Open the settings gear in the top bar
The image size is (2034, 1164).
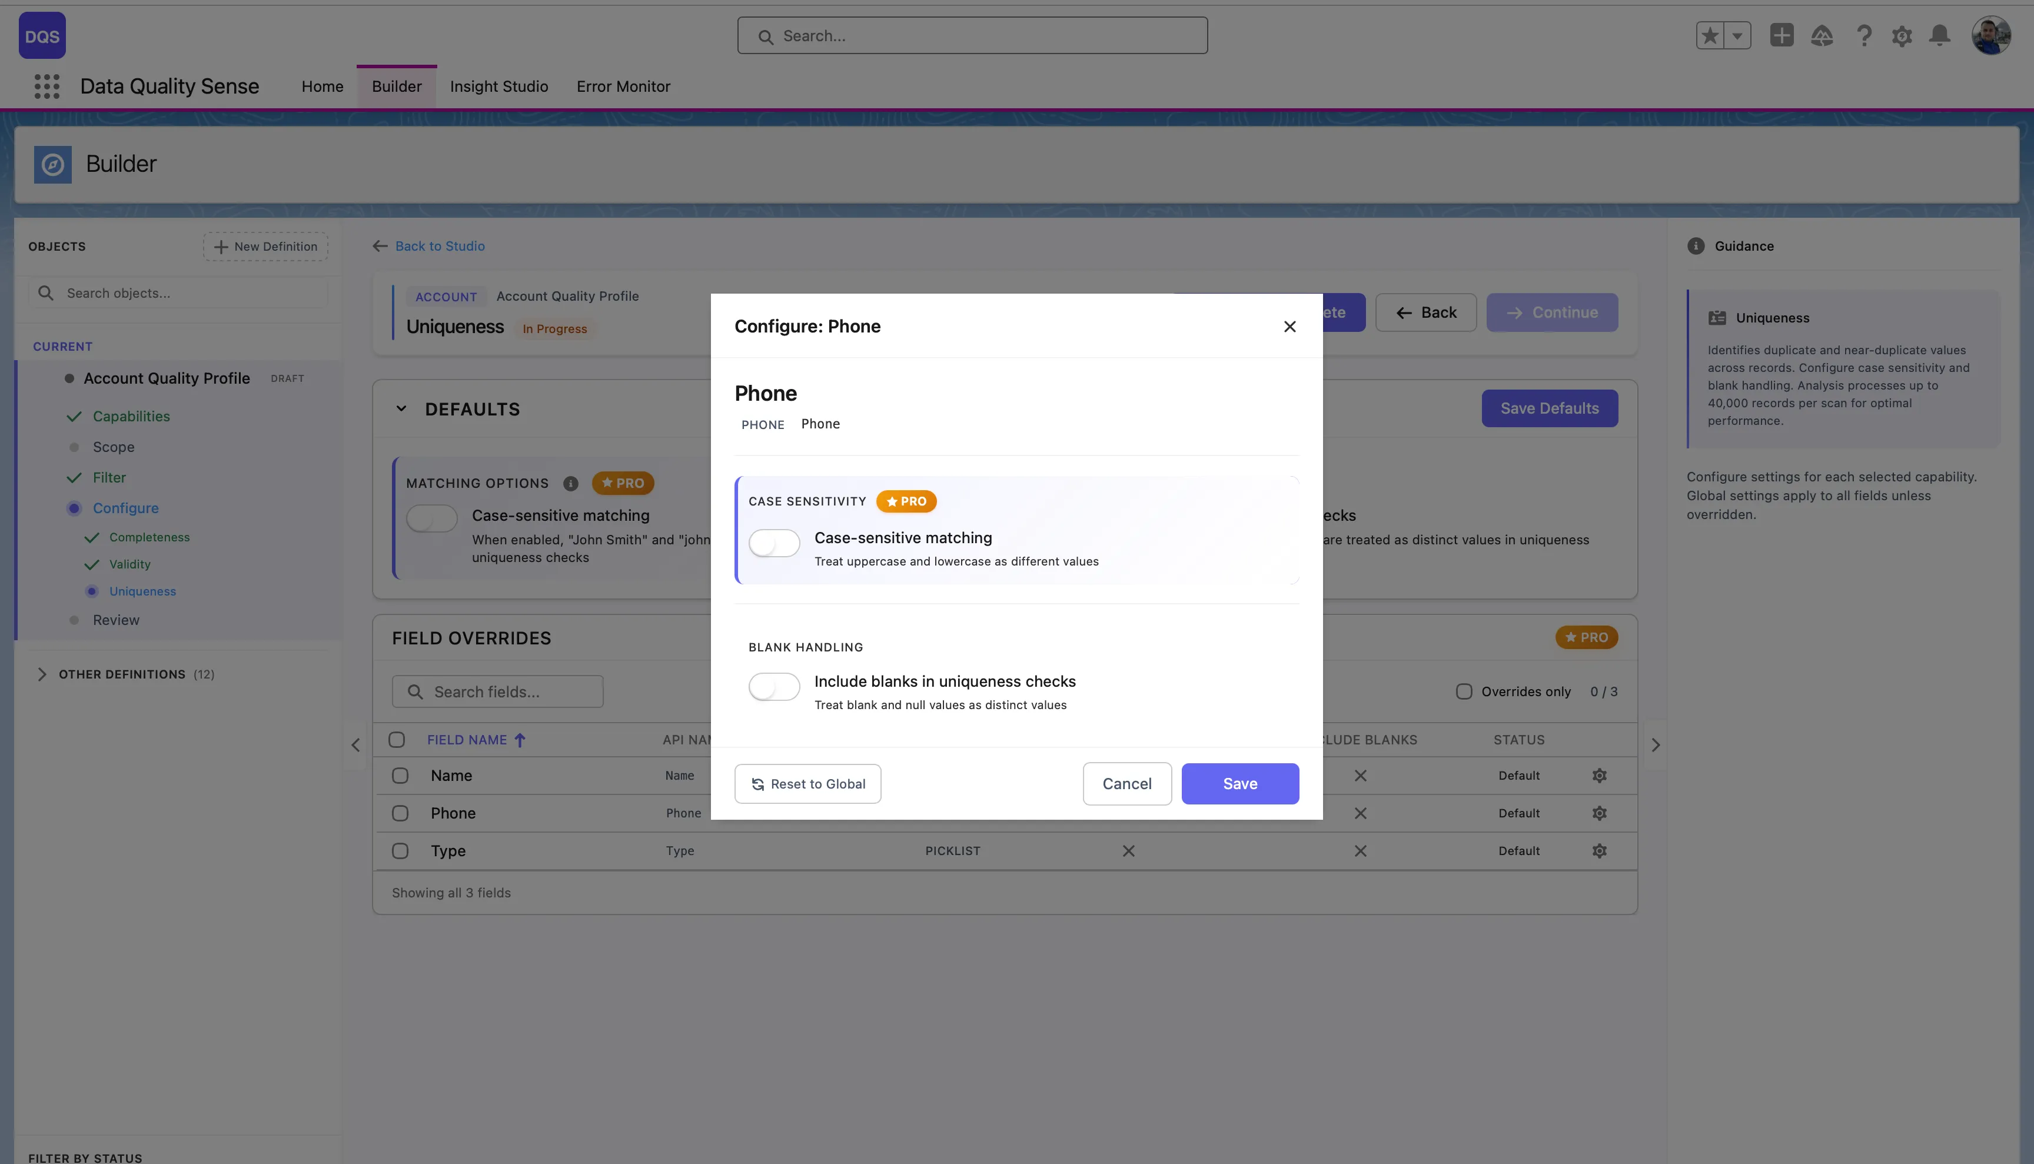tap(1902, 35)
